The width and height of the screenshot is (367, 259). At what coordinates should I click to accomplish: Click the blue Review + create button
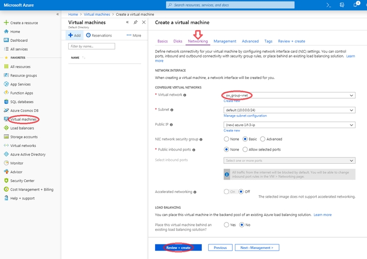coord(178,247)
